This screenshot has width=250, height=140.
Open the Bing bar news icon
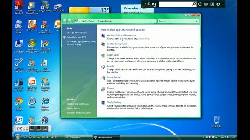(x=206, y=4)
